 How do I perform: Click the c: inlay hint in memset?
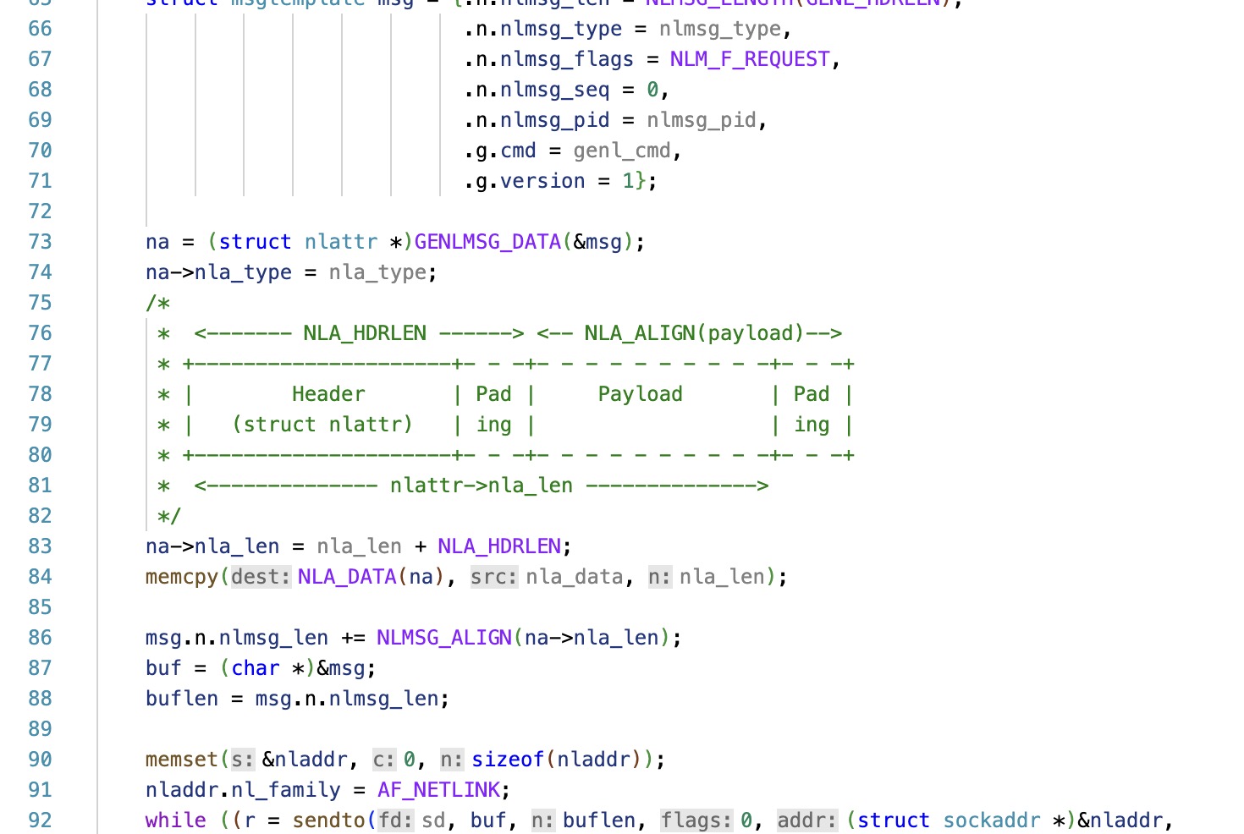pyautogui.click(x=384, y=760)
